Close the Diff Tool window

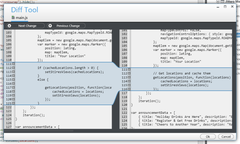232,7
